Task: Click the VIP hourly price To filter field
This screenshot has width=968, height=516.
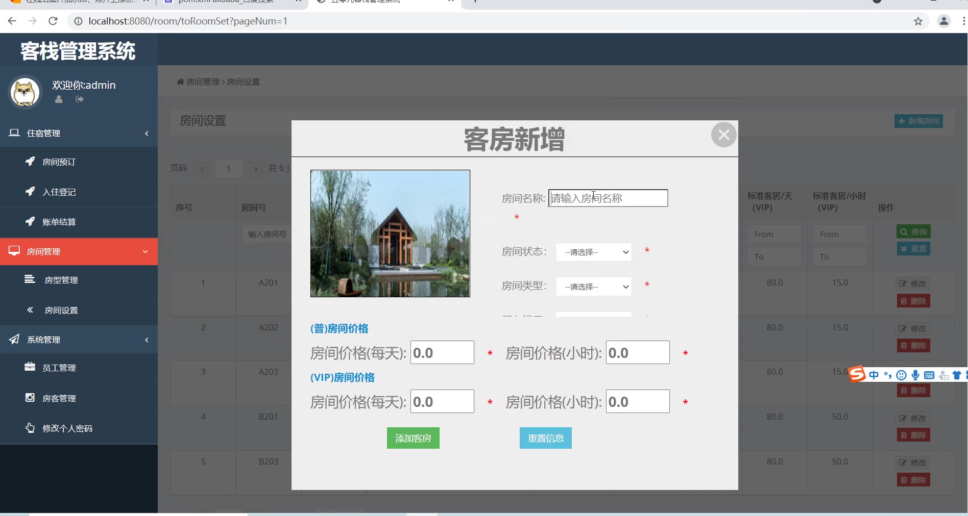Action: [x=840, y=256]
